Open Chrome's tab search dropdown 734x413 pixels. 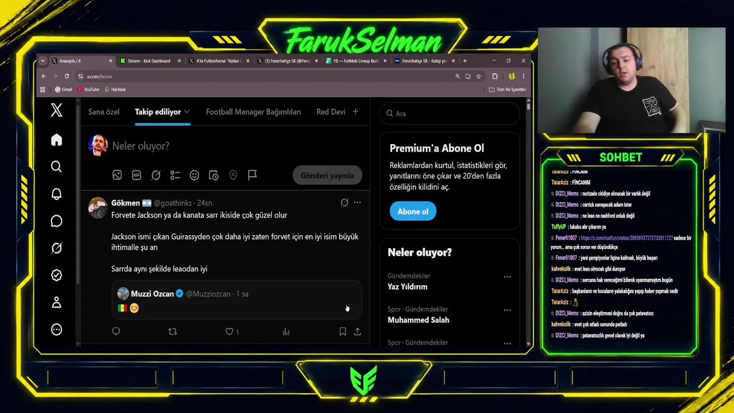pos(42,61)
